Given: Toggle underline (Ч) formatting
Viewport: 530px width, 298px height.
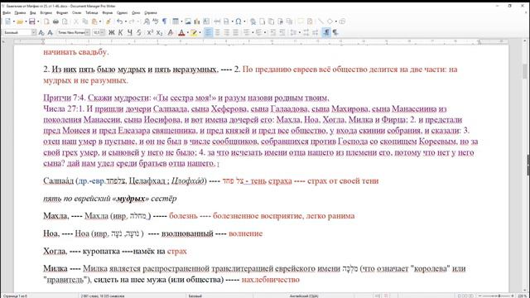Looking at the screenshot, I should pos(130,32).
